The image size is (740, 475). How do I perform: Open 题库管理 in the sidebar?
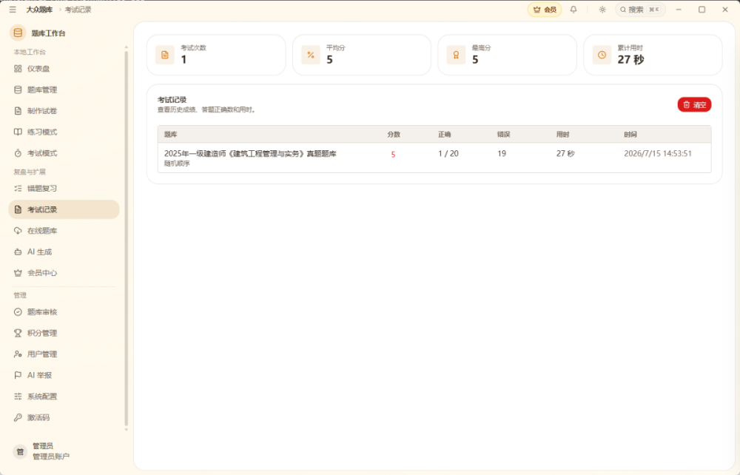(64, 90)
